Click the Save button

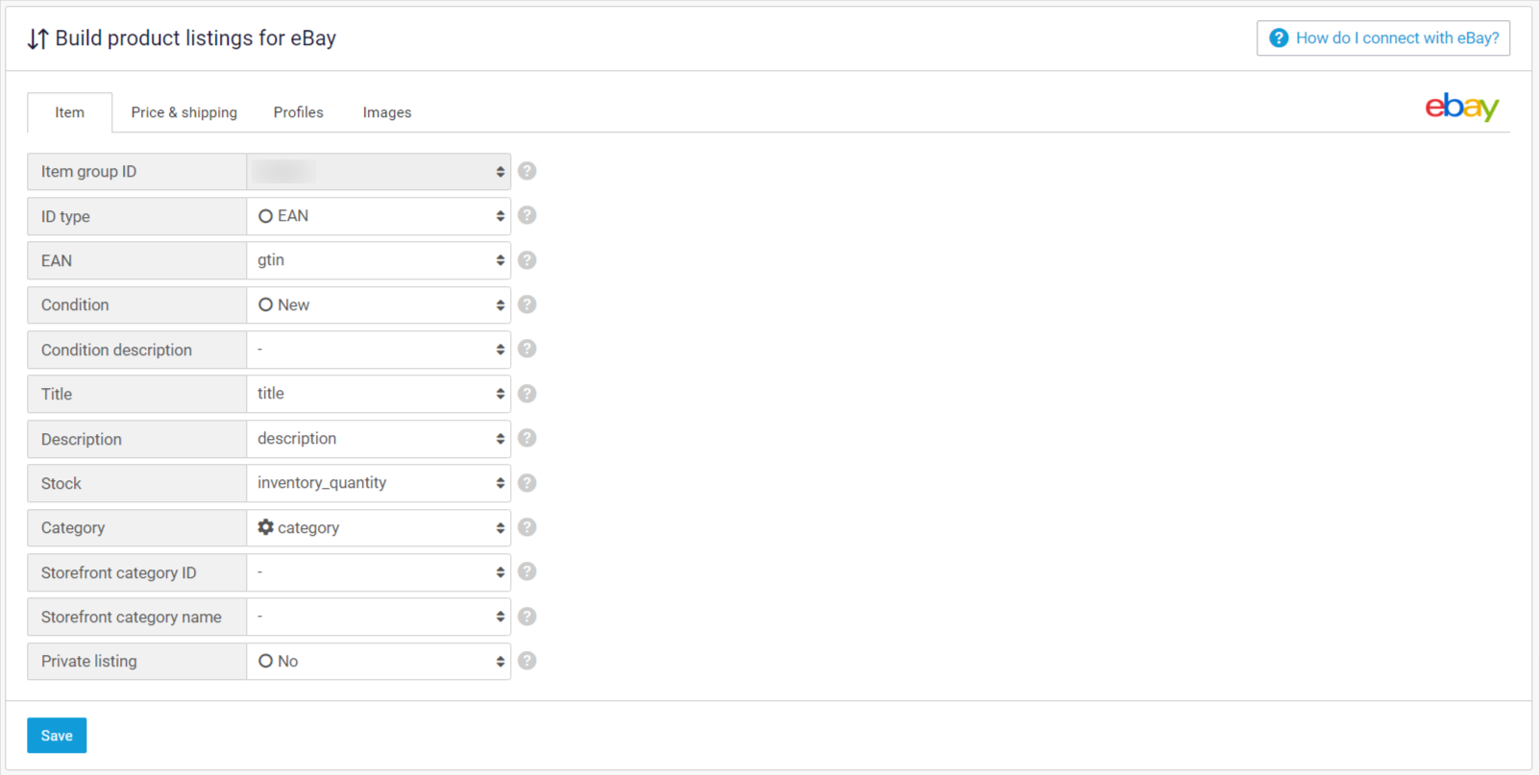point(57,736)
